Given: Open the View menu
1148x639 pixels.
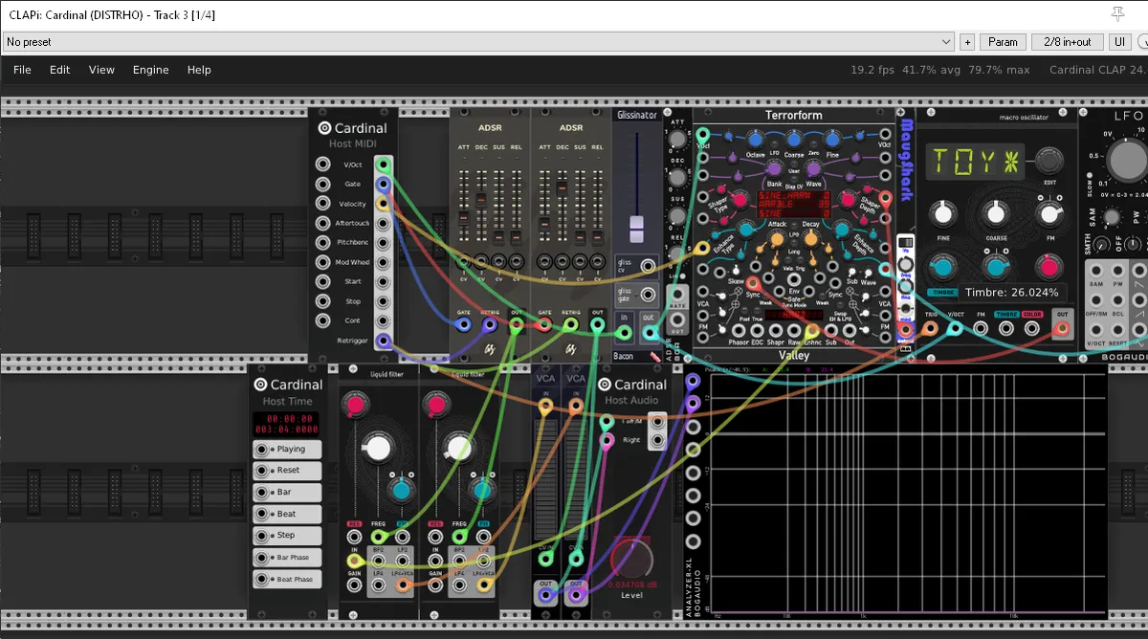Looking at the screenshot, I should coord(101,70).
